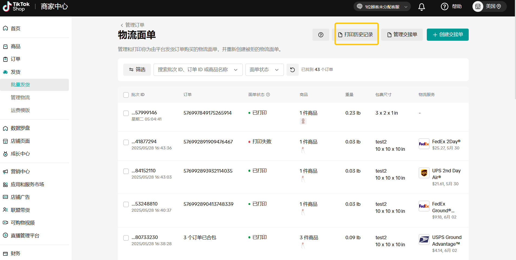Image resolution: width=516 pixels, height=260 pixels.
Task: Toggle the select-all checkbox in the table header
Action: pyautogui.click(x=126, y=95)
